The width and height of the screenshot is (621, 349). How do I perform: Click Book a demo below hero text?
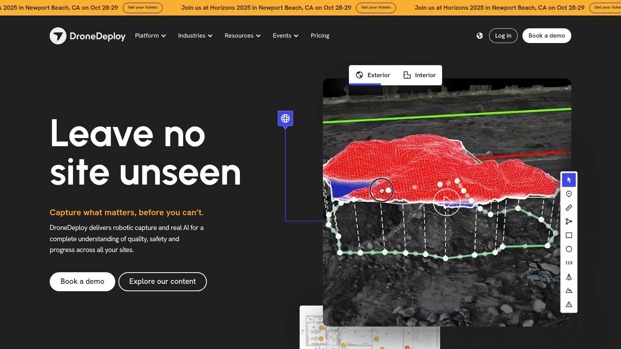82,282
